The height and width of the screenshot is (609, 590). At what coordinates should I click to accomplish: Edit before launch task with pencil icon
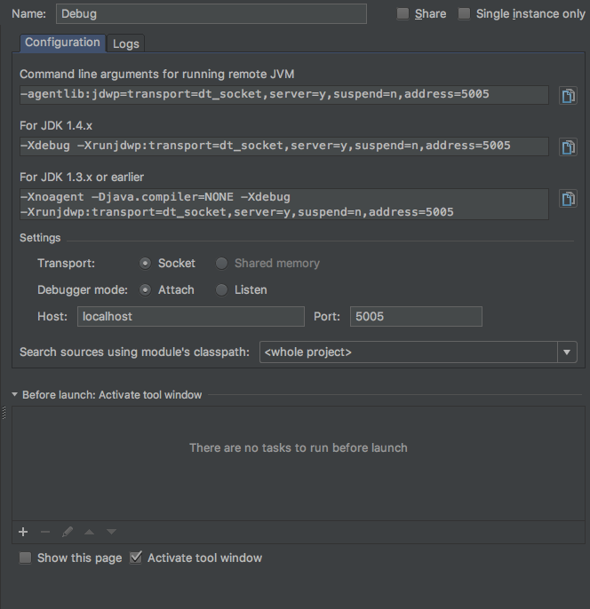pos(68,532)
